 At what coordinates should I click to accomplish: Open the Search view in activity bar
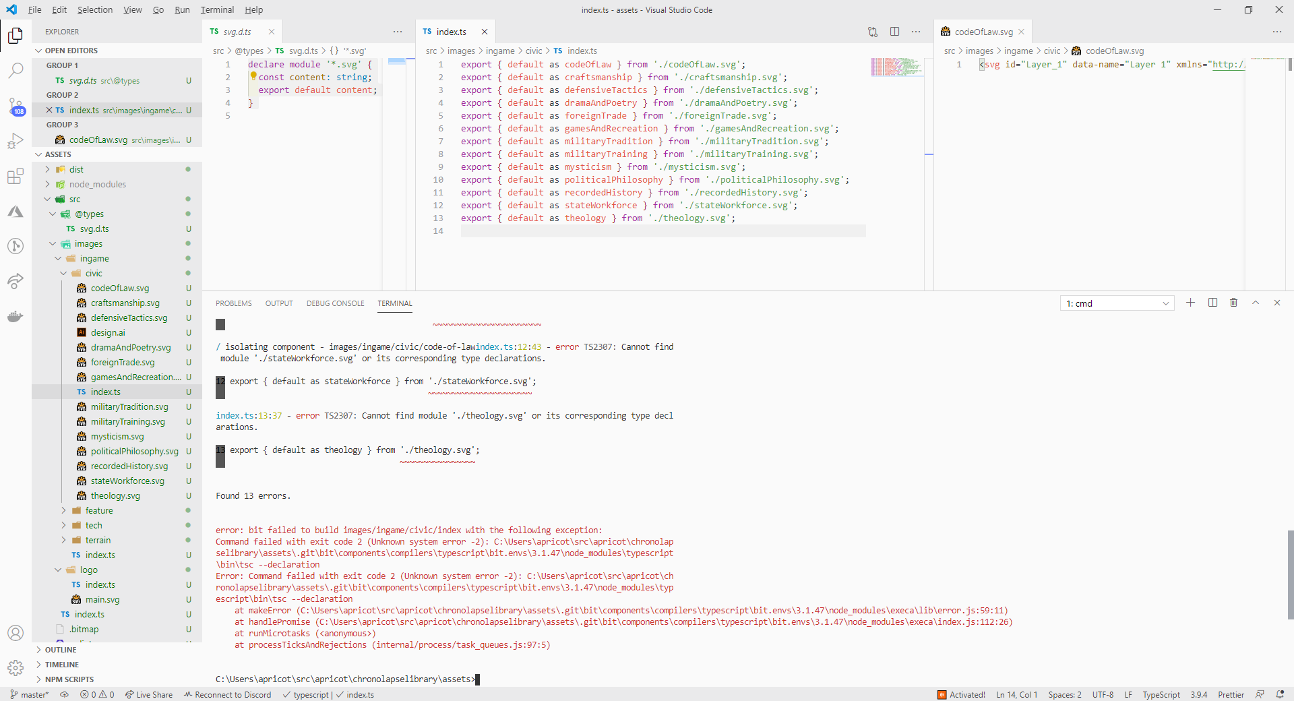click(x=16, y=70)
